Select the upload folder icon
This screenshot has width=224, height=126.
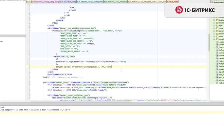pyautogui.click(x=217, y=39)
